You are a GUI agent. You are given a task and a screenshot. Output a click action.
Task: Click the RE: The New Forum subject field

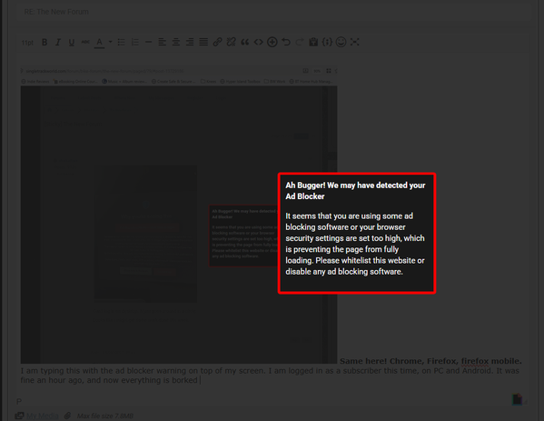pos(274,12)
